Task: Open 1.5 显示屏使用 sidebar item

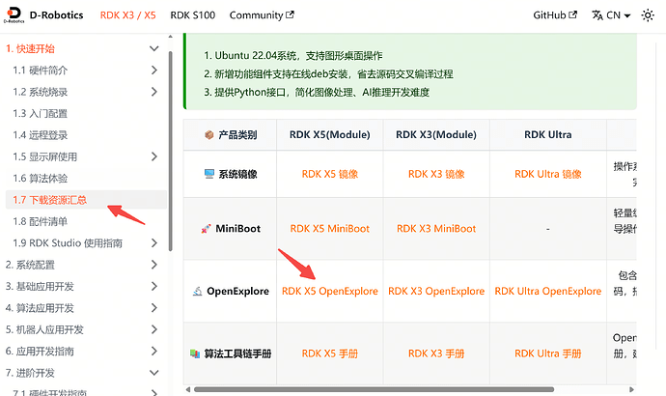Action: [44, 156]
